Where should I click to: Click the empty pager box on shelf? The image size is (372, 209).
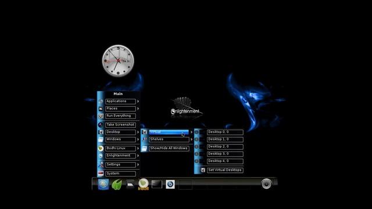185,185
